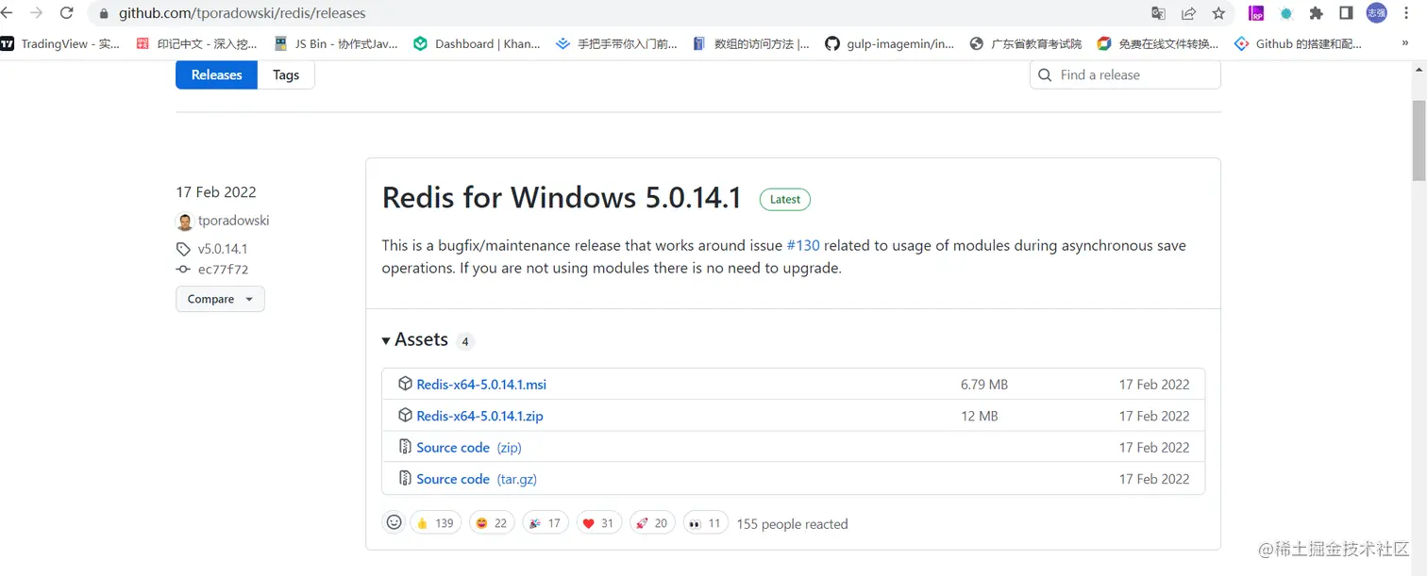Open the ec77f72 commit link
The image size is (1427, 576).
point(223,270)
